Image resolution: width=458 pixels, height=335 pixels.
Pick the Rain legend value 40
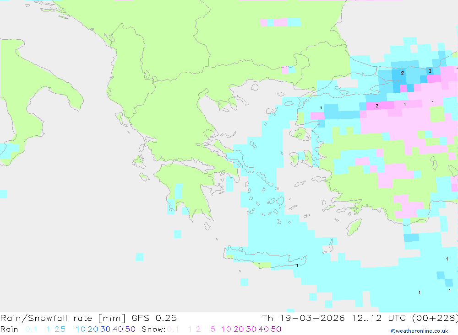point(118,329)
